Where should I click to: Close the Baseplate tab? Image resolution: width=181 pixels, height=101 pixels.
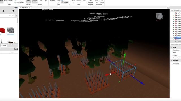(x=29, y=8)
